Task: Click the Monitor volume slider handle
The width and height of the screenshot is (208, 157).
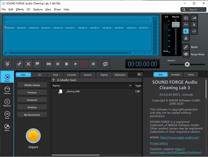Action: 187,64
